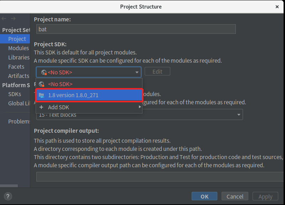Click the Project name text field

pyautogui.click(x=136, y=29)
